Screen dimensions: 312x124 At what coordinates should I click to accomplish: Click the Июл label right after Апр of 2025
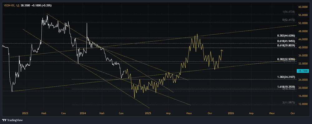click(x=189, y=113)
